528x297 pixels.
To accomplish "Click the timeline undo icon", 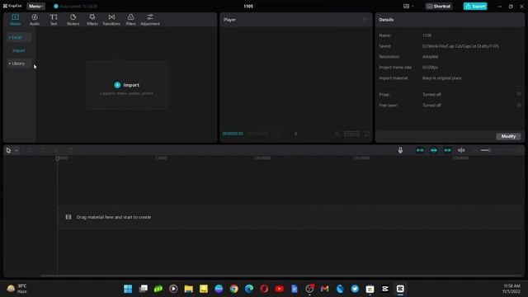I will pos(29,150).
